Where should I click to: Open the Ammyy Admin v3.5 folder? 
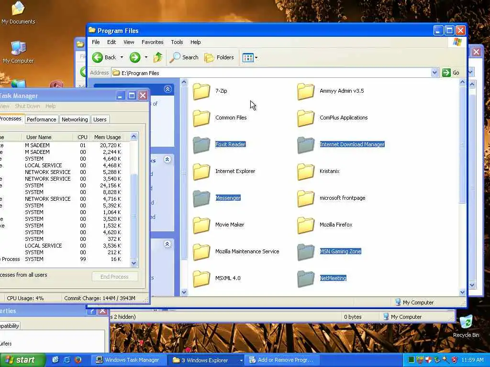pyautogui.click(x=306, y=91)
